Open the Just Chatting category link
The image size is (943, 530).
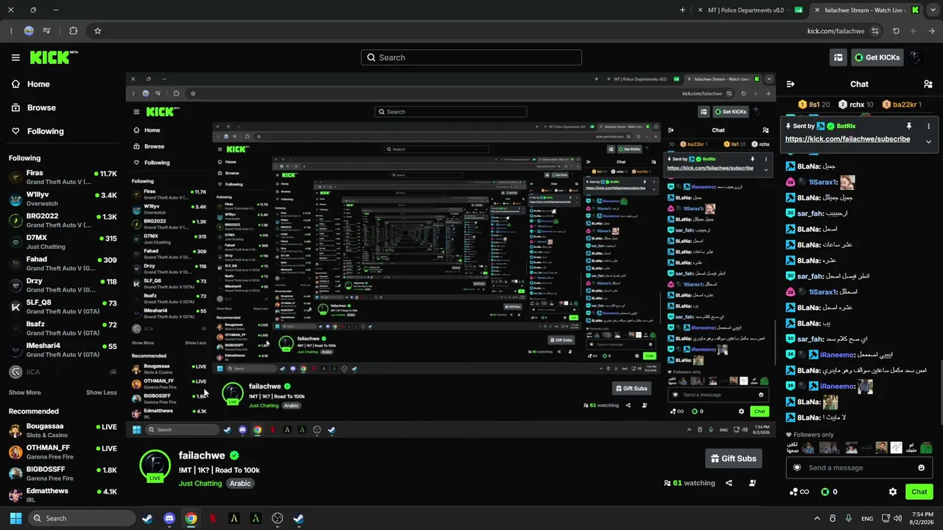(200, 484)
